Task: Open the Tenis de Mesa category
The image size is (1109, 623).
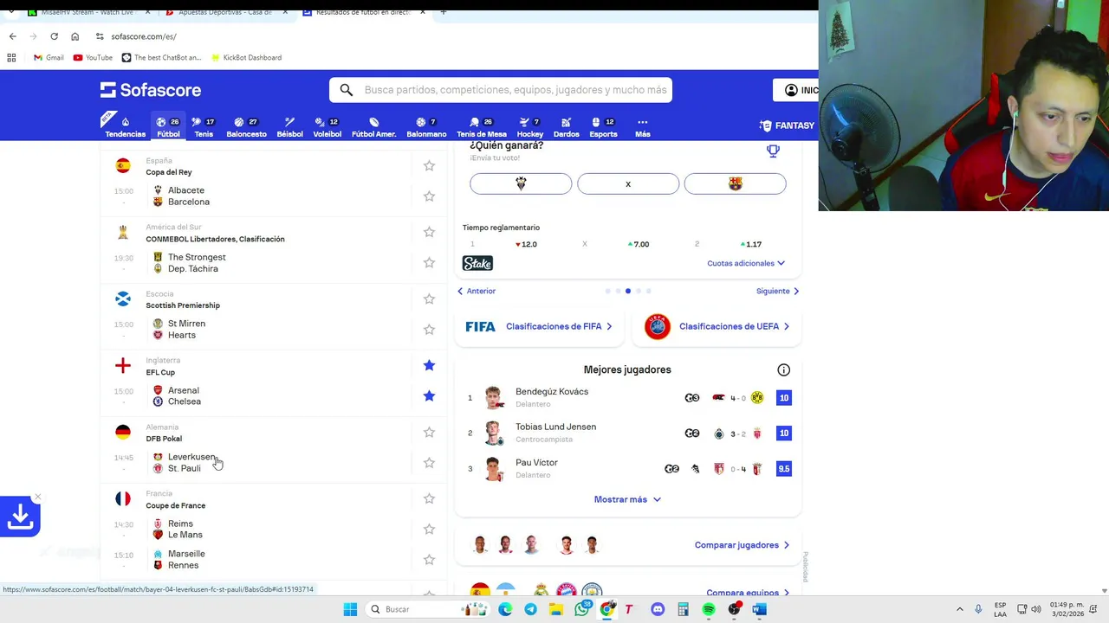Action: click(481, 127)
